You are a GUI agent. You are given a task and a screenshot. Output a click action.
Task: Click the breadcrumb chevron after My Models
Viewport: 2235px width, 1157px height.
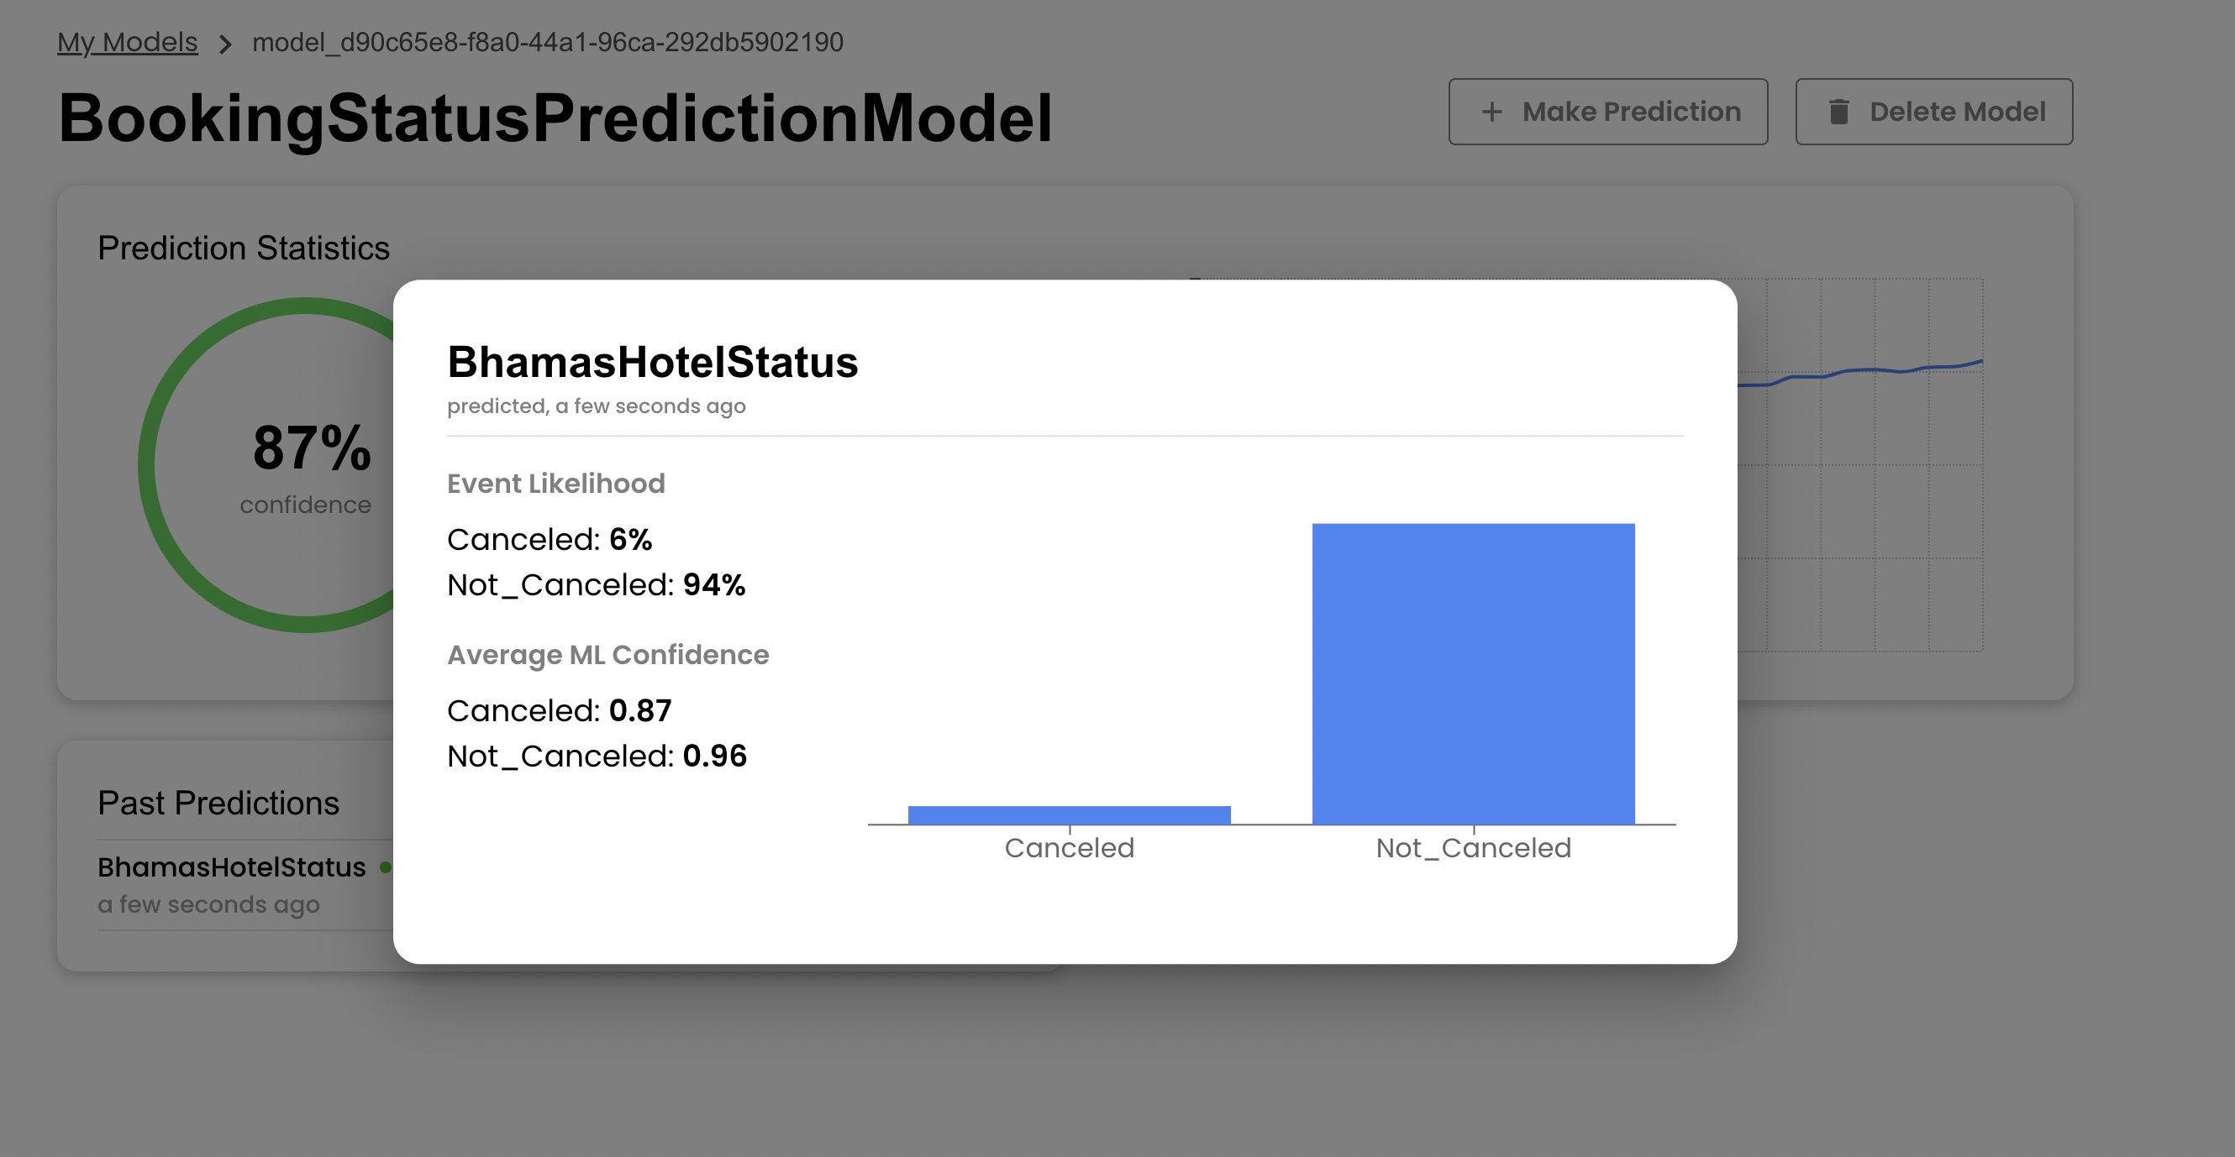pos(225,44)
